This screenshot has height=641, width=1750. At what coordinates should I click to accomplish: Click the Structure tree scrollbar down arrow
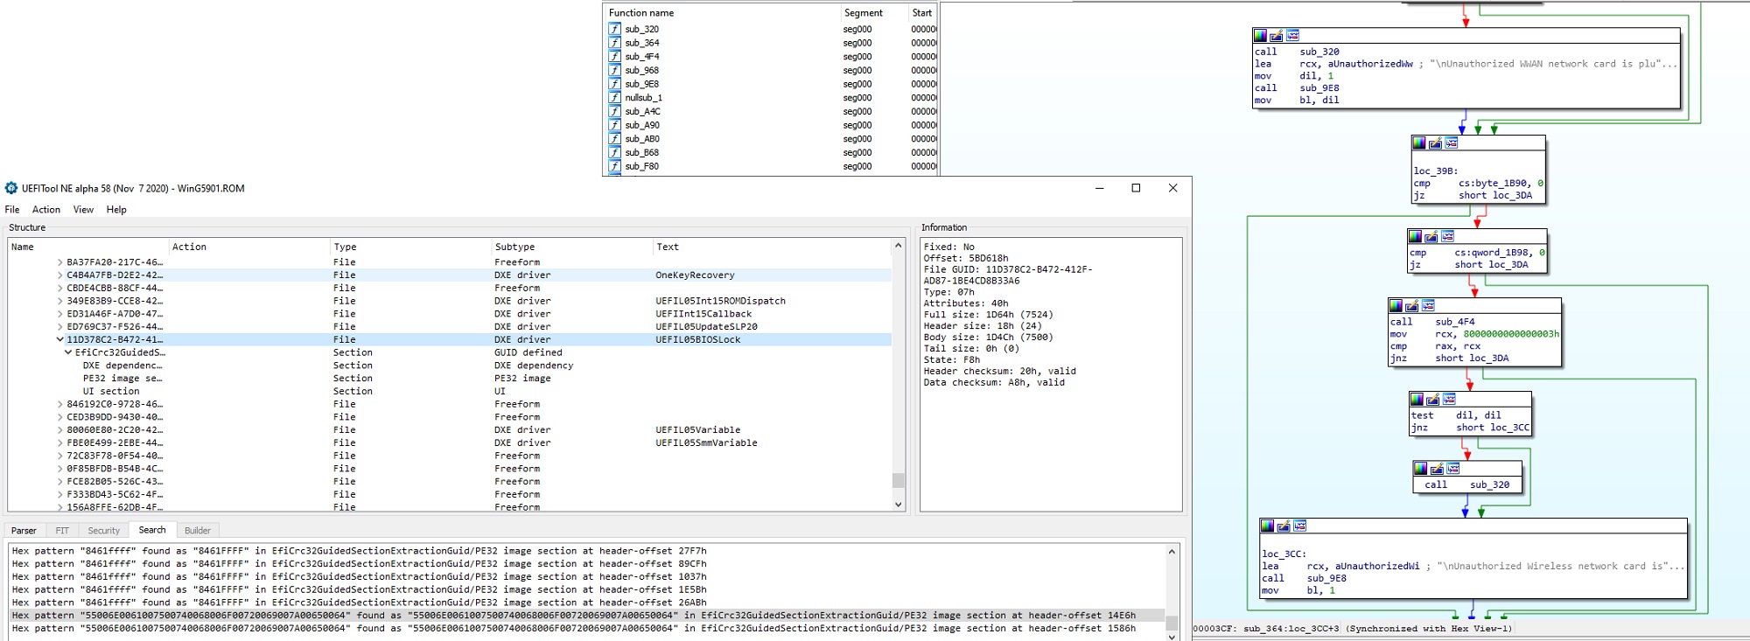898,505
